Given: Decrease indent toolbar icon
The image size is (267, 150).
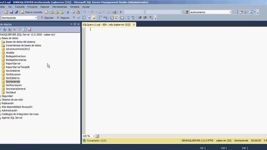Looking at the screenshot, I should pyautogui.click(x=140, y=17).
